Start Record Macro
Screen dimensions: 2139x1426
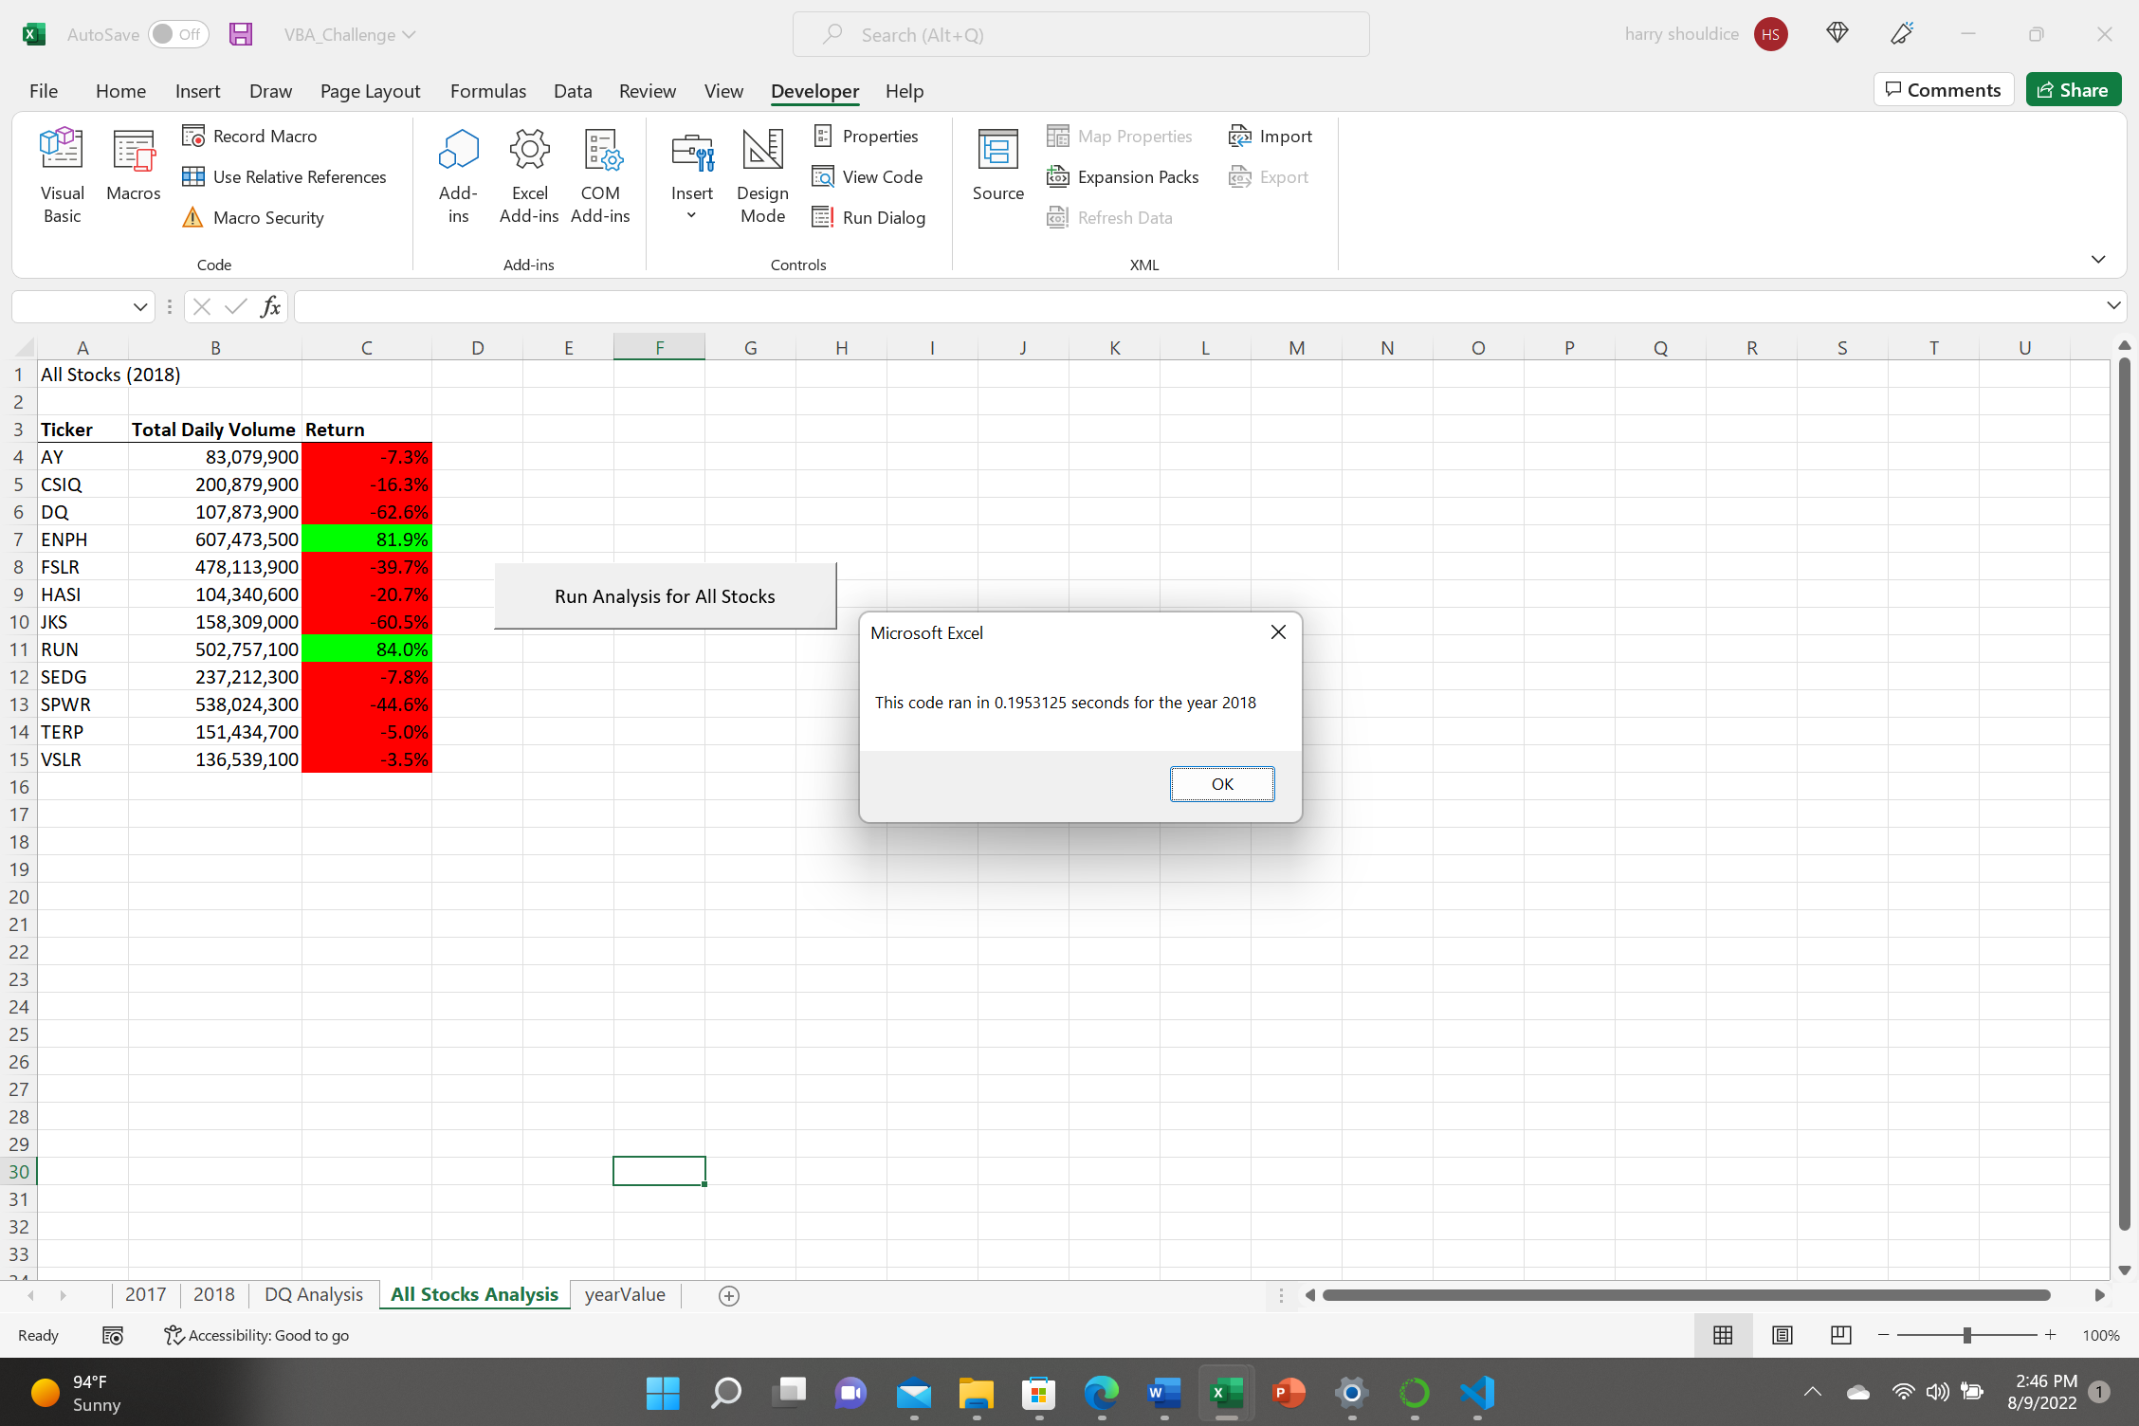(x=249, y=137)
